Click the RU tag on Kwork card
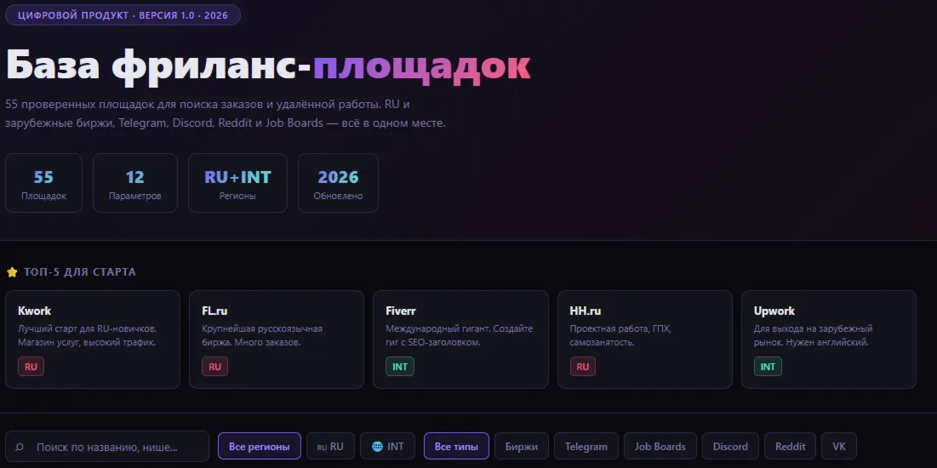 pos(31,367)
